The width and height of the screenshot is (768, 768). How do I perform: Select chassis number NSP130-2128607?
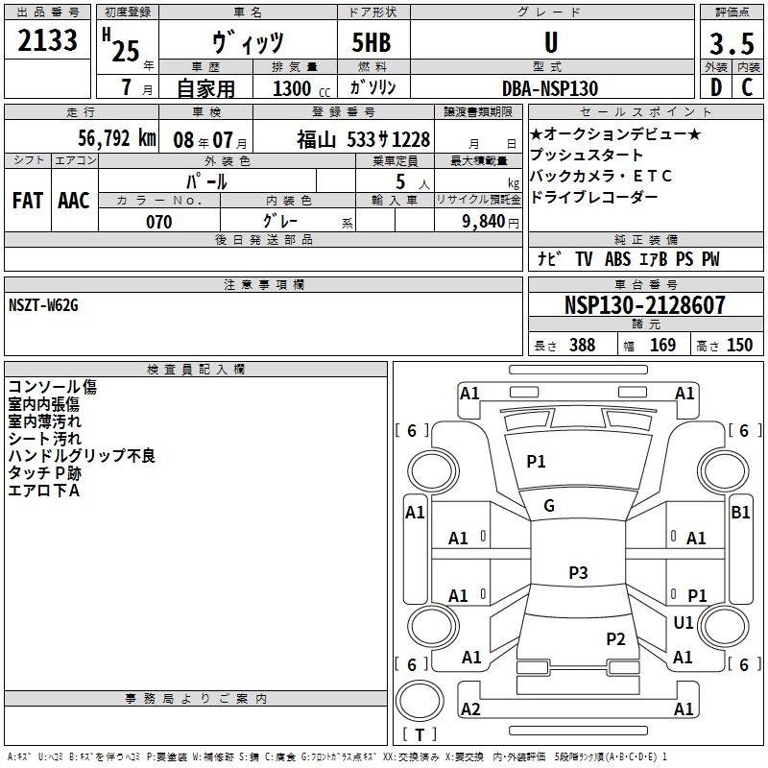point(644,304)
